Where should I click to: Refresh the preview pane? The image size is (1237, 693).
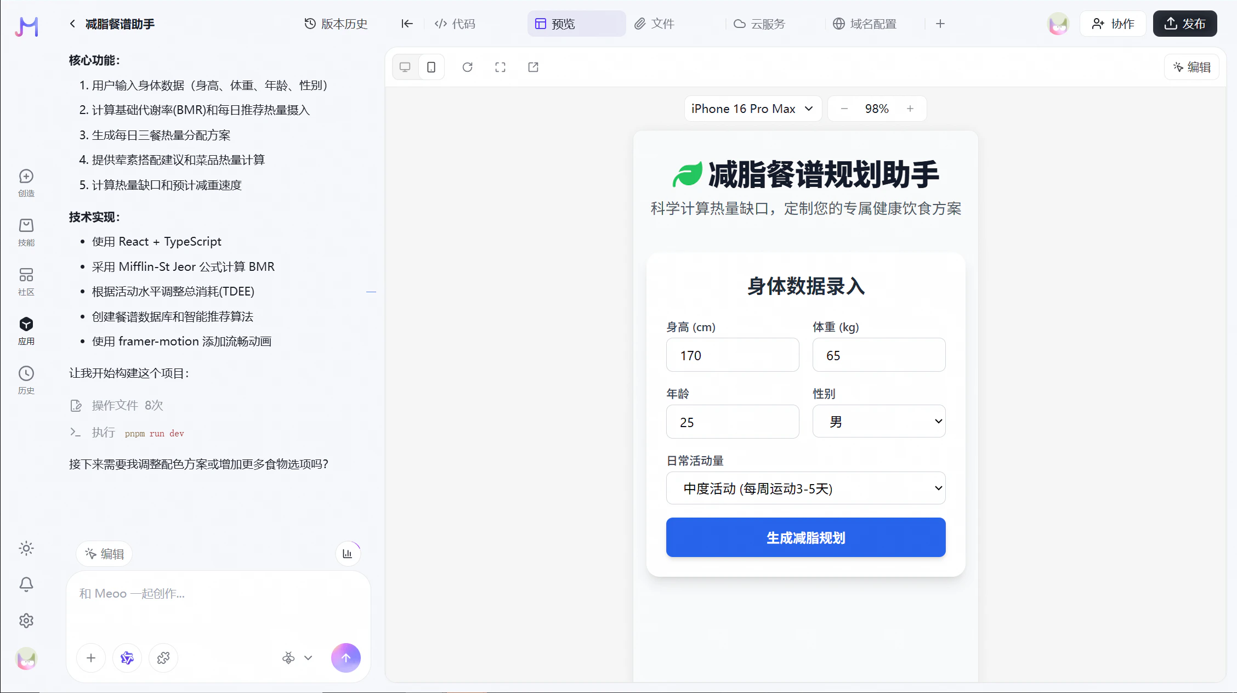coord(467,67)
